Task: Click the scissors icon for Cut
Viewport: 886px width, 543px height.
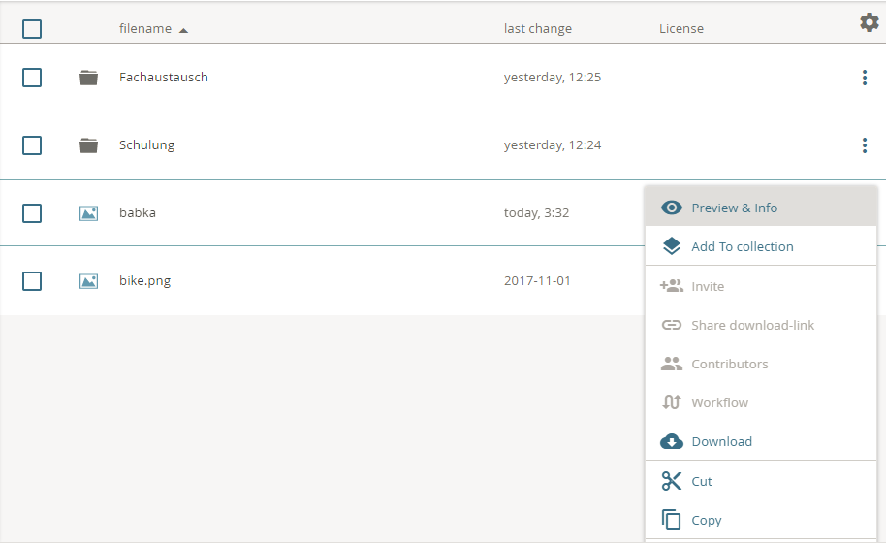Action: pos(672,481)
